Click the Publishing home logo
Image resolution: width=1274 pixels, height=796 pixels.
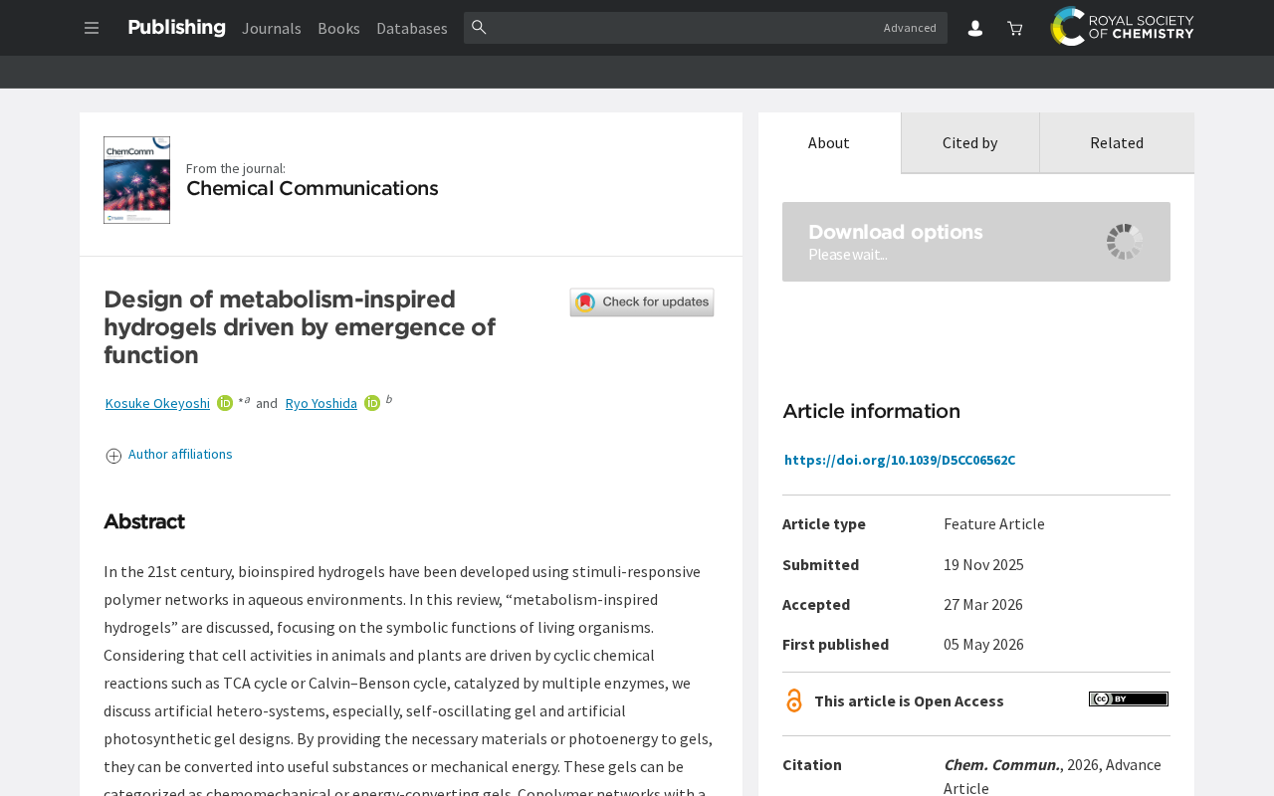point(176,28)
